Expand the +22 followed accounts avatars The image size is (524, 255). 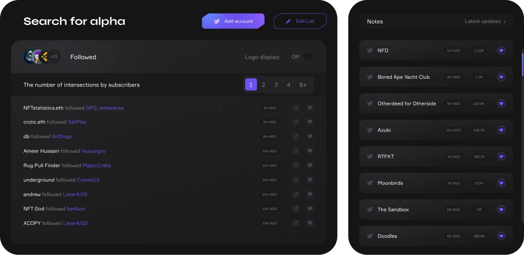[x=54, y=57]
